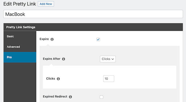Screen dimensions: 186x102
Task: Click the info icon next to Clicks label
Action: click(x=58, y=79)
